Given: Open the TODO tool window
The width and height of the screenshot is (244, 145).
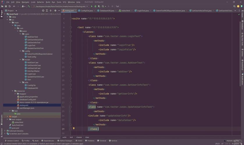Looking at the screenshot, I should [79, 141].
